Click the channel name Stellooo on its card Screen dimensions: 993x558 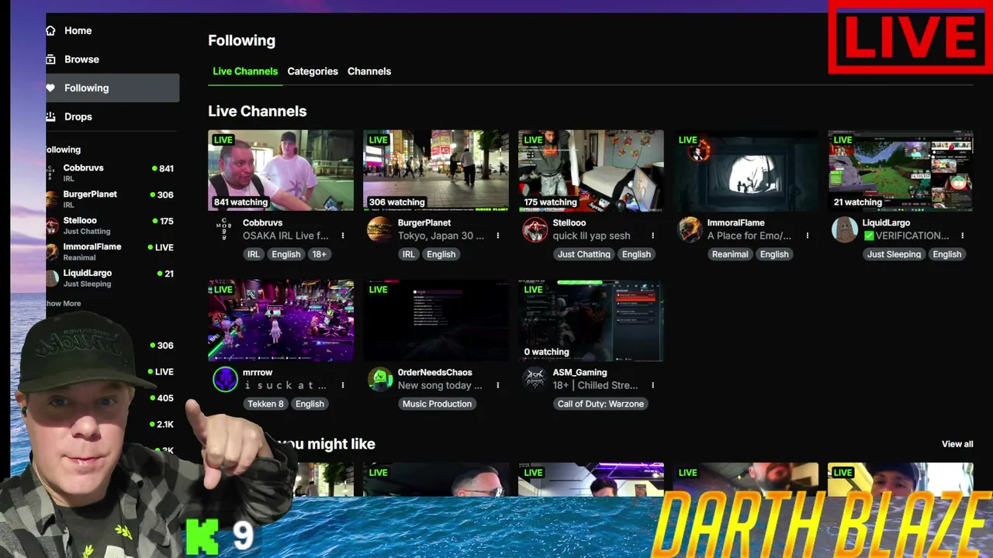(569, 223)
